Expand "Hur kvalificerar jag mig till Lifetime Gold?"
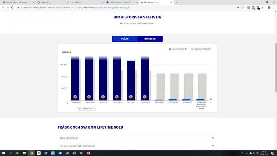 click(x=137, y=146)
